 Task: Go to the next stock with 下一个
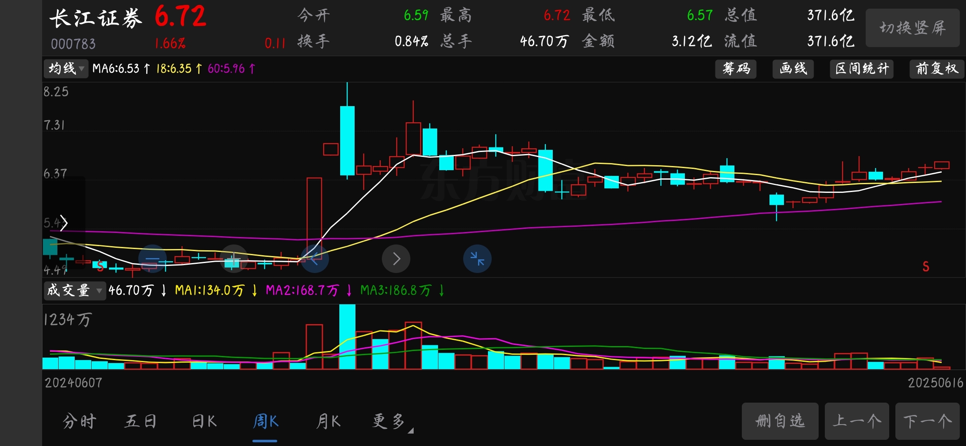(927, 421)
